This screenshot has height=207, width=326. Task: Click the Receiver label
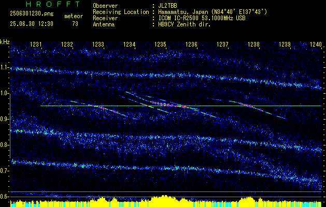click(105, 18)
